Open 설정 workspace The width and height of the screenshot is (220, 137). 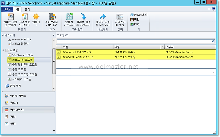28,124
